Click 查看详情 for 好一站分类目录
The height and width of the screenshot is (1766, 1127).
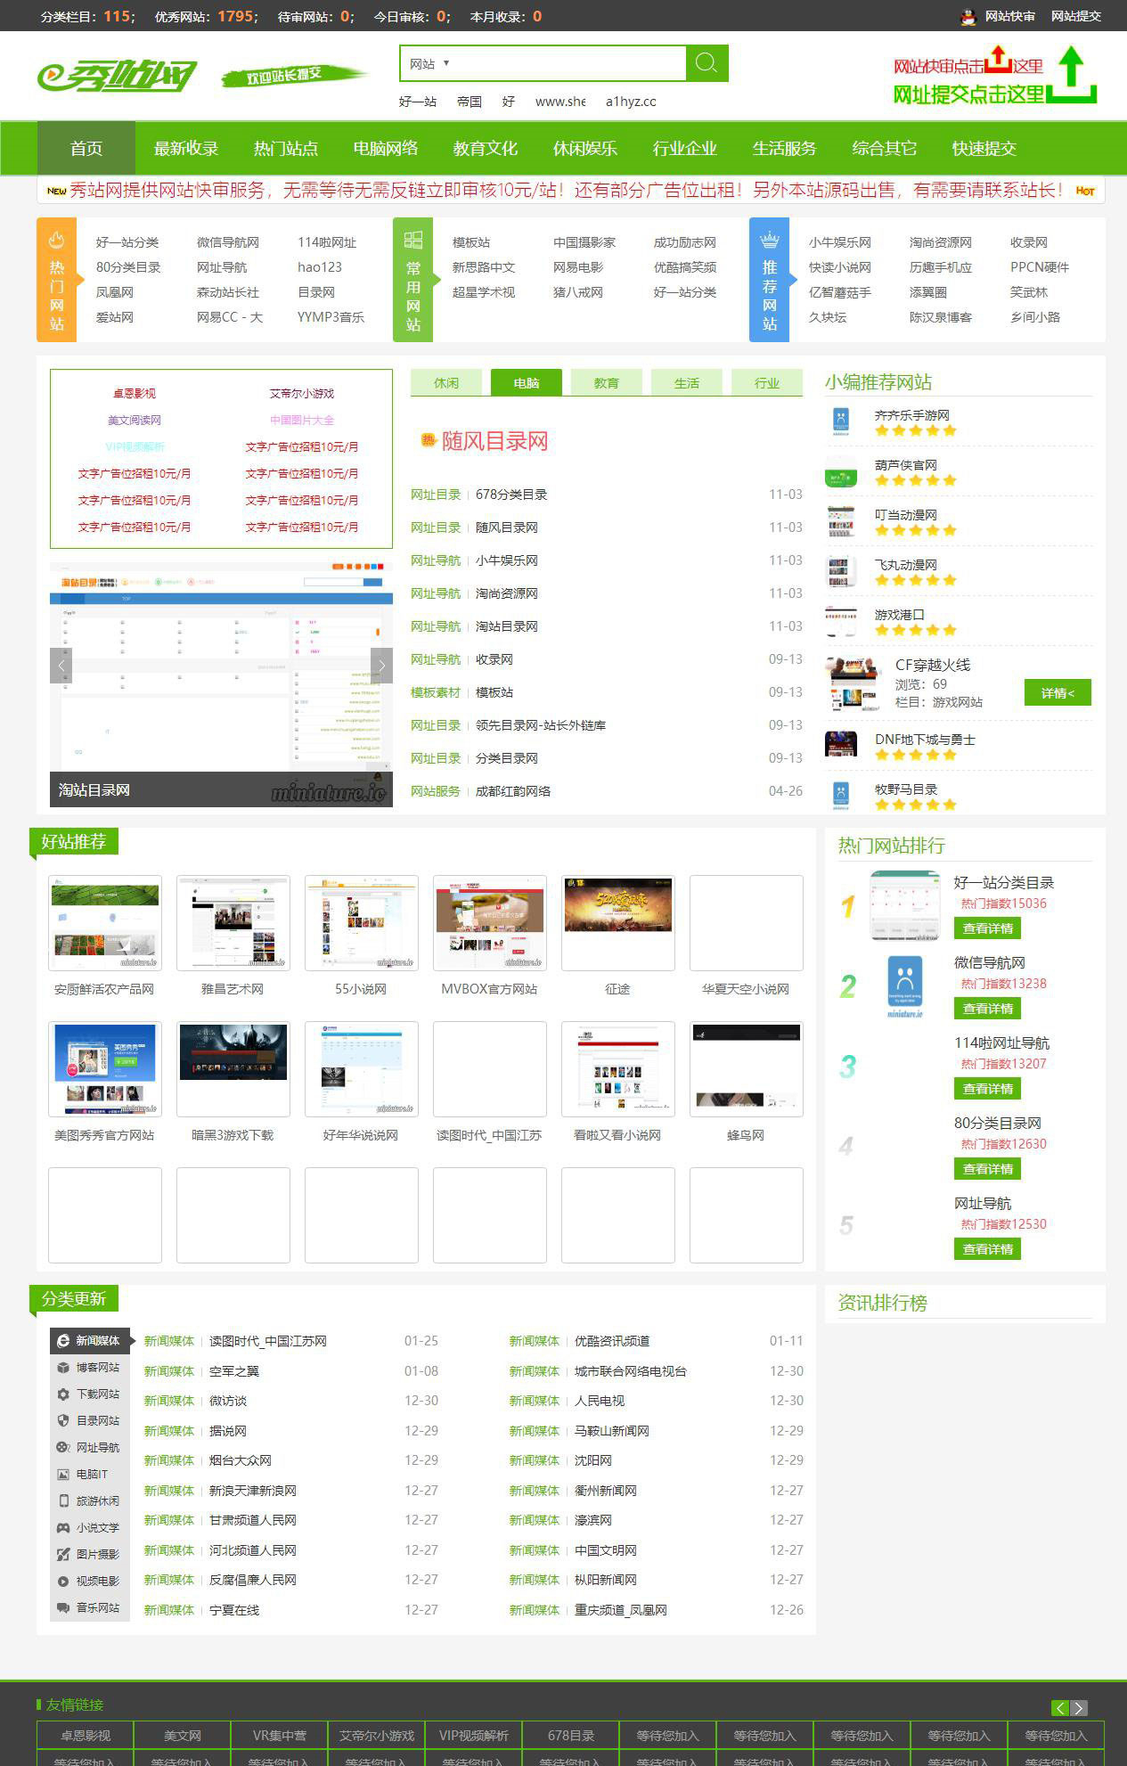[x=987, y=928]
